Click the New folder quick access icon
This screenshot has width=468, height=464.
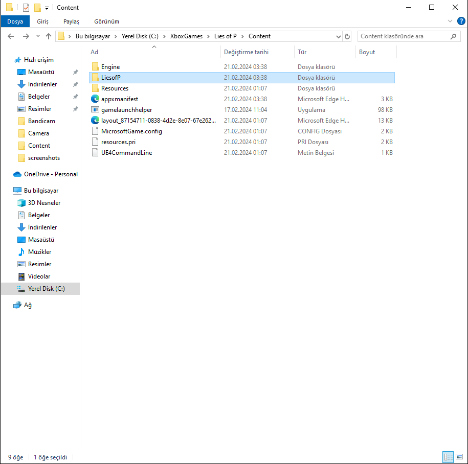click(37, 8)
